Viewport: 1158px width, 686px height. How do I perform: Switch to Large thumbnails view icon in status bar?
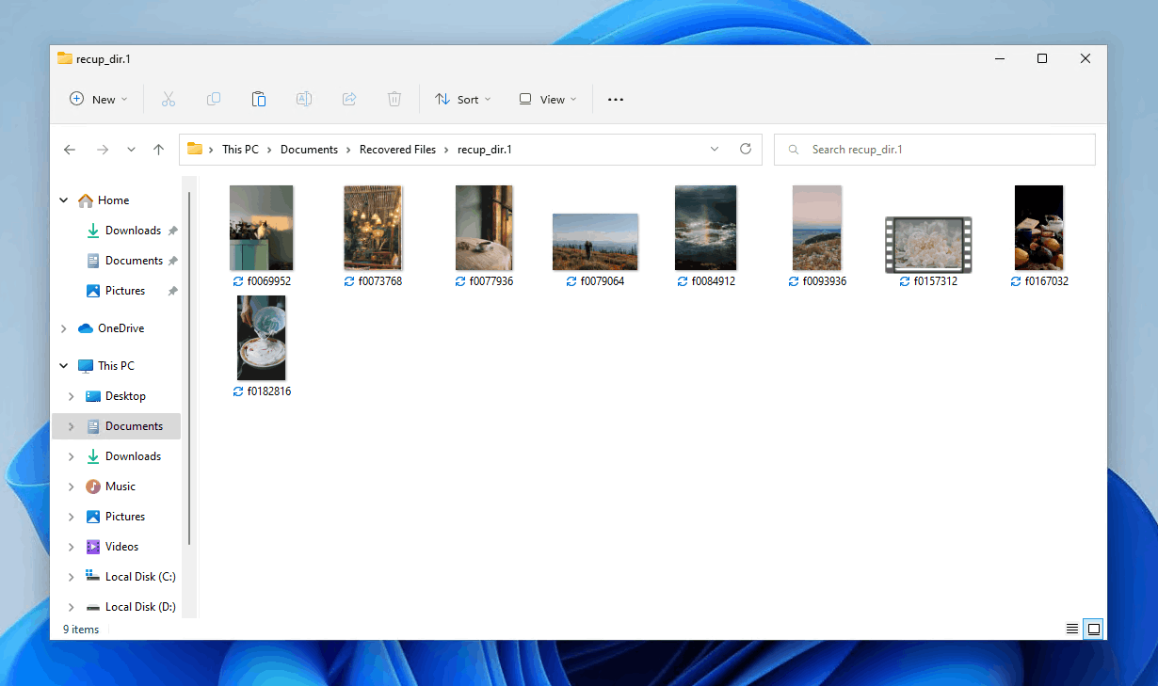(1093, 629)
